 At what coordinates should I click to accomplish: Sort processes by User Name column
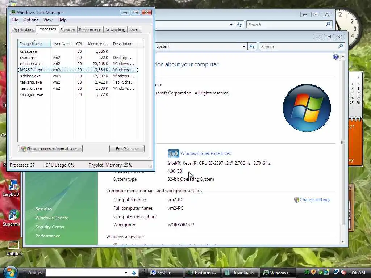click(62, 44)
